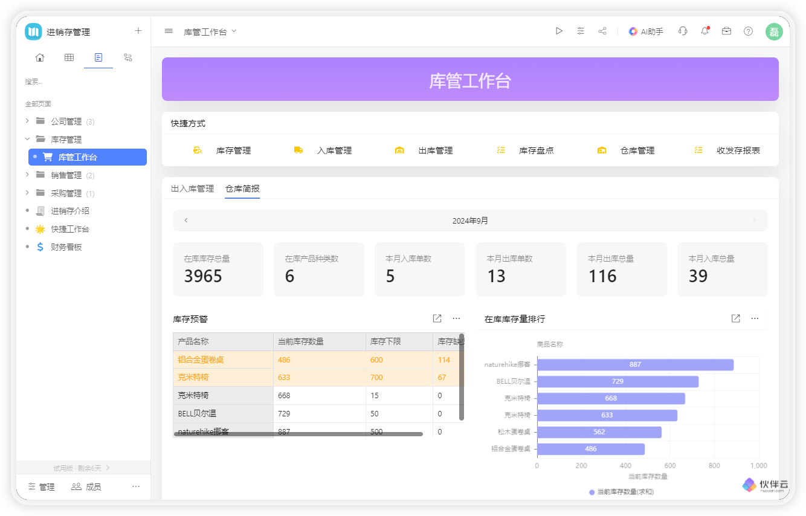Image resolution: width=806 pixels, height=516 pixels.
Task: Open the workflow icon in sidebar
Action: tap(128, 57)
